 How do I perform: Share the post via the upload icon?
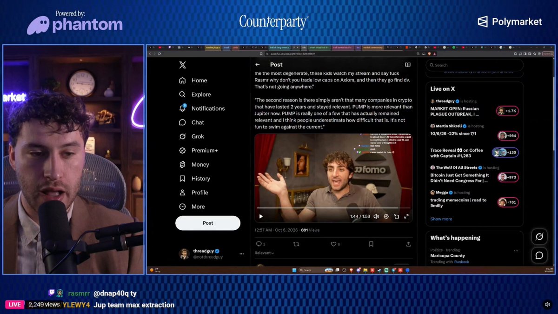click(x=408, y=244)
